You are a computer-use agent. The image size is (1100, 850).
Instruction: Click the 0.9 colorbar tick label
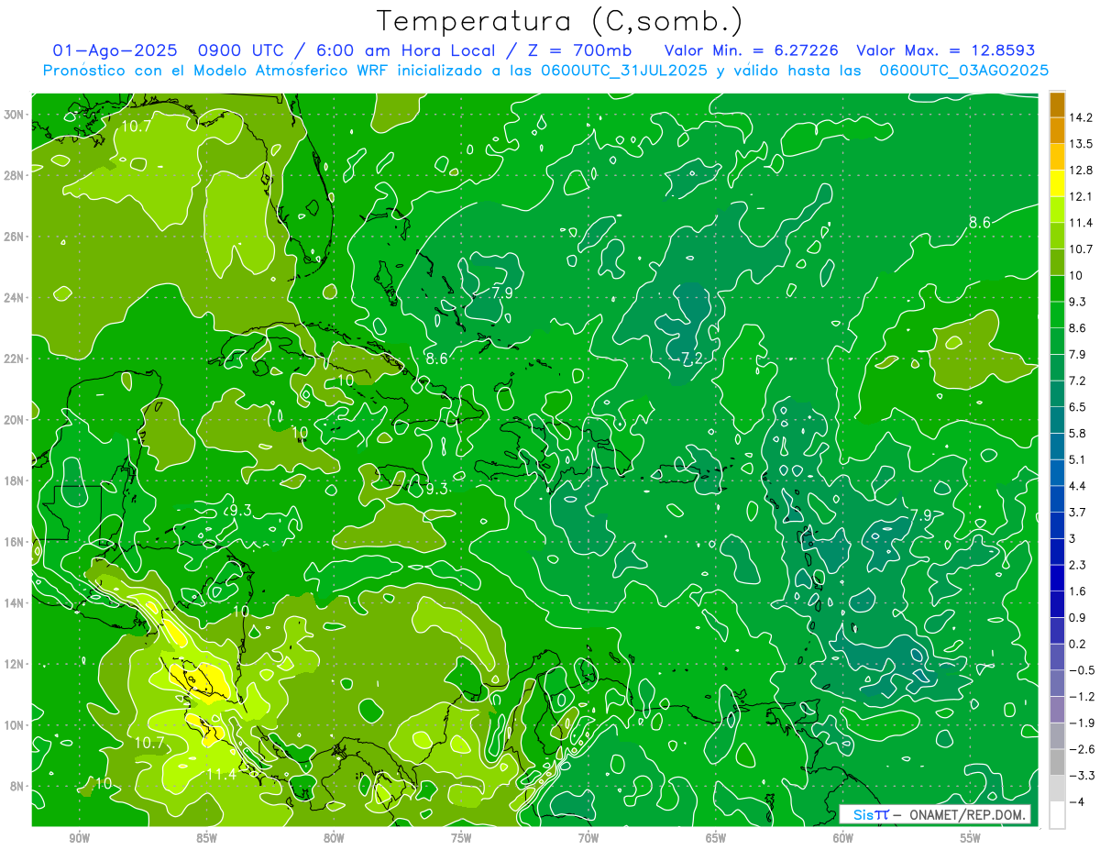point(1079,617)
